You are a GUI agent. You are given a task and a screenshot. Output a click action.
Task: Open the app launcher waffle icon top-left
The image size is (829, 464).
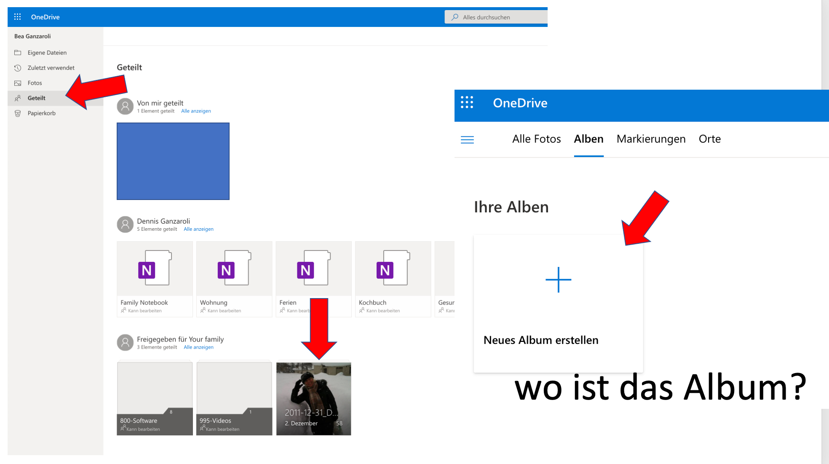[x=17, y=17]
